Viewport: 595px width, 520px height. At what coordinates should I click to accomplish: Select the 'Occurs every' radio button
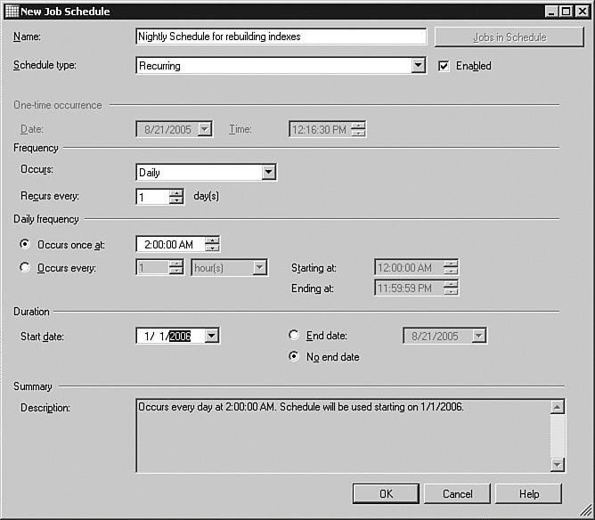coord(25,267)
